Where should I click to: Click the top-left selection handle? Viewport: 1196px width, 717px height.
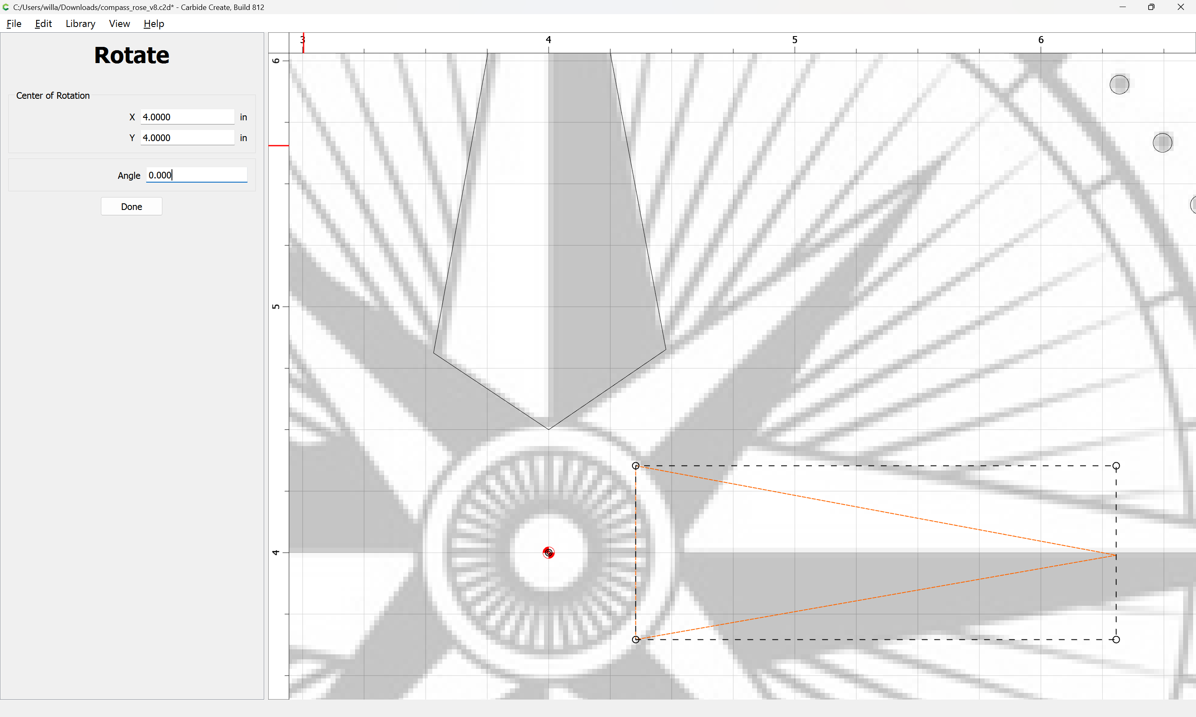[x=636, y=466]
